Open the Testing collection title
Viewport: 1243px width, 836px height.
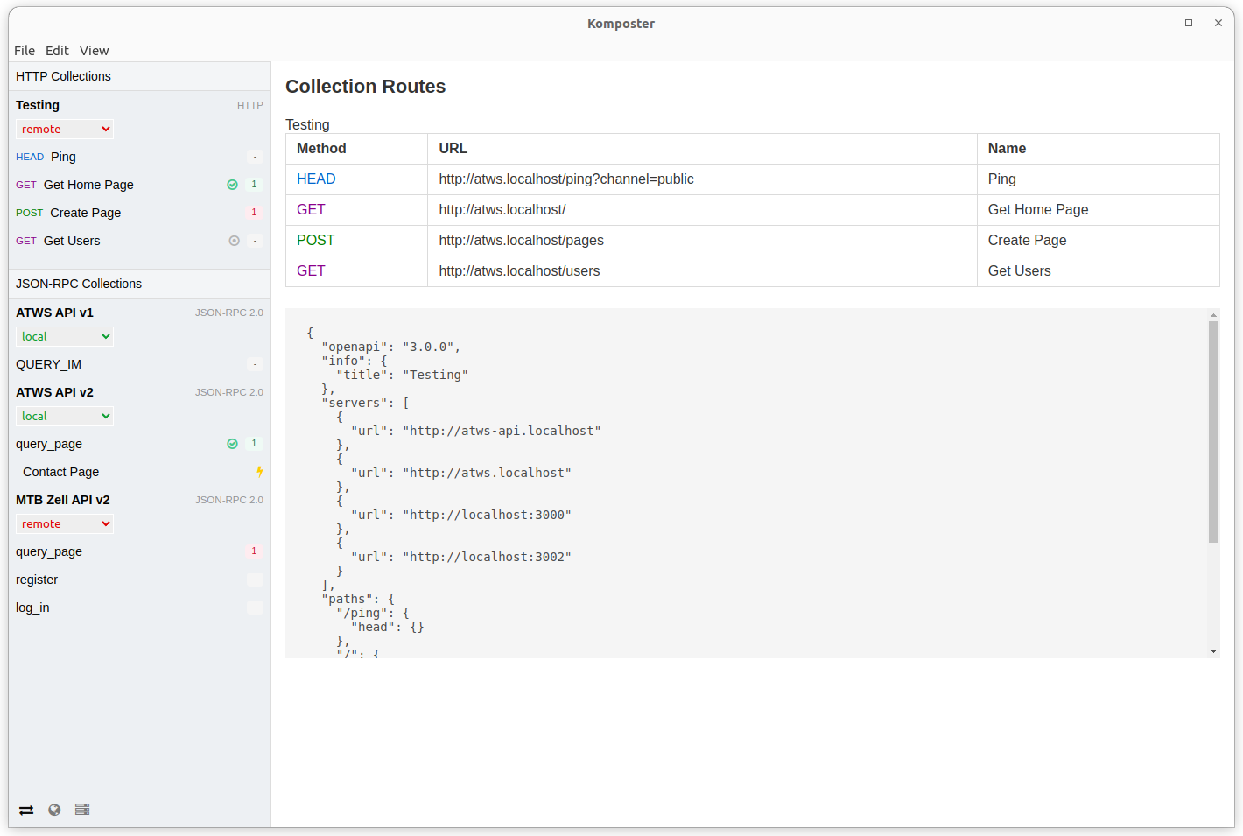38,105
